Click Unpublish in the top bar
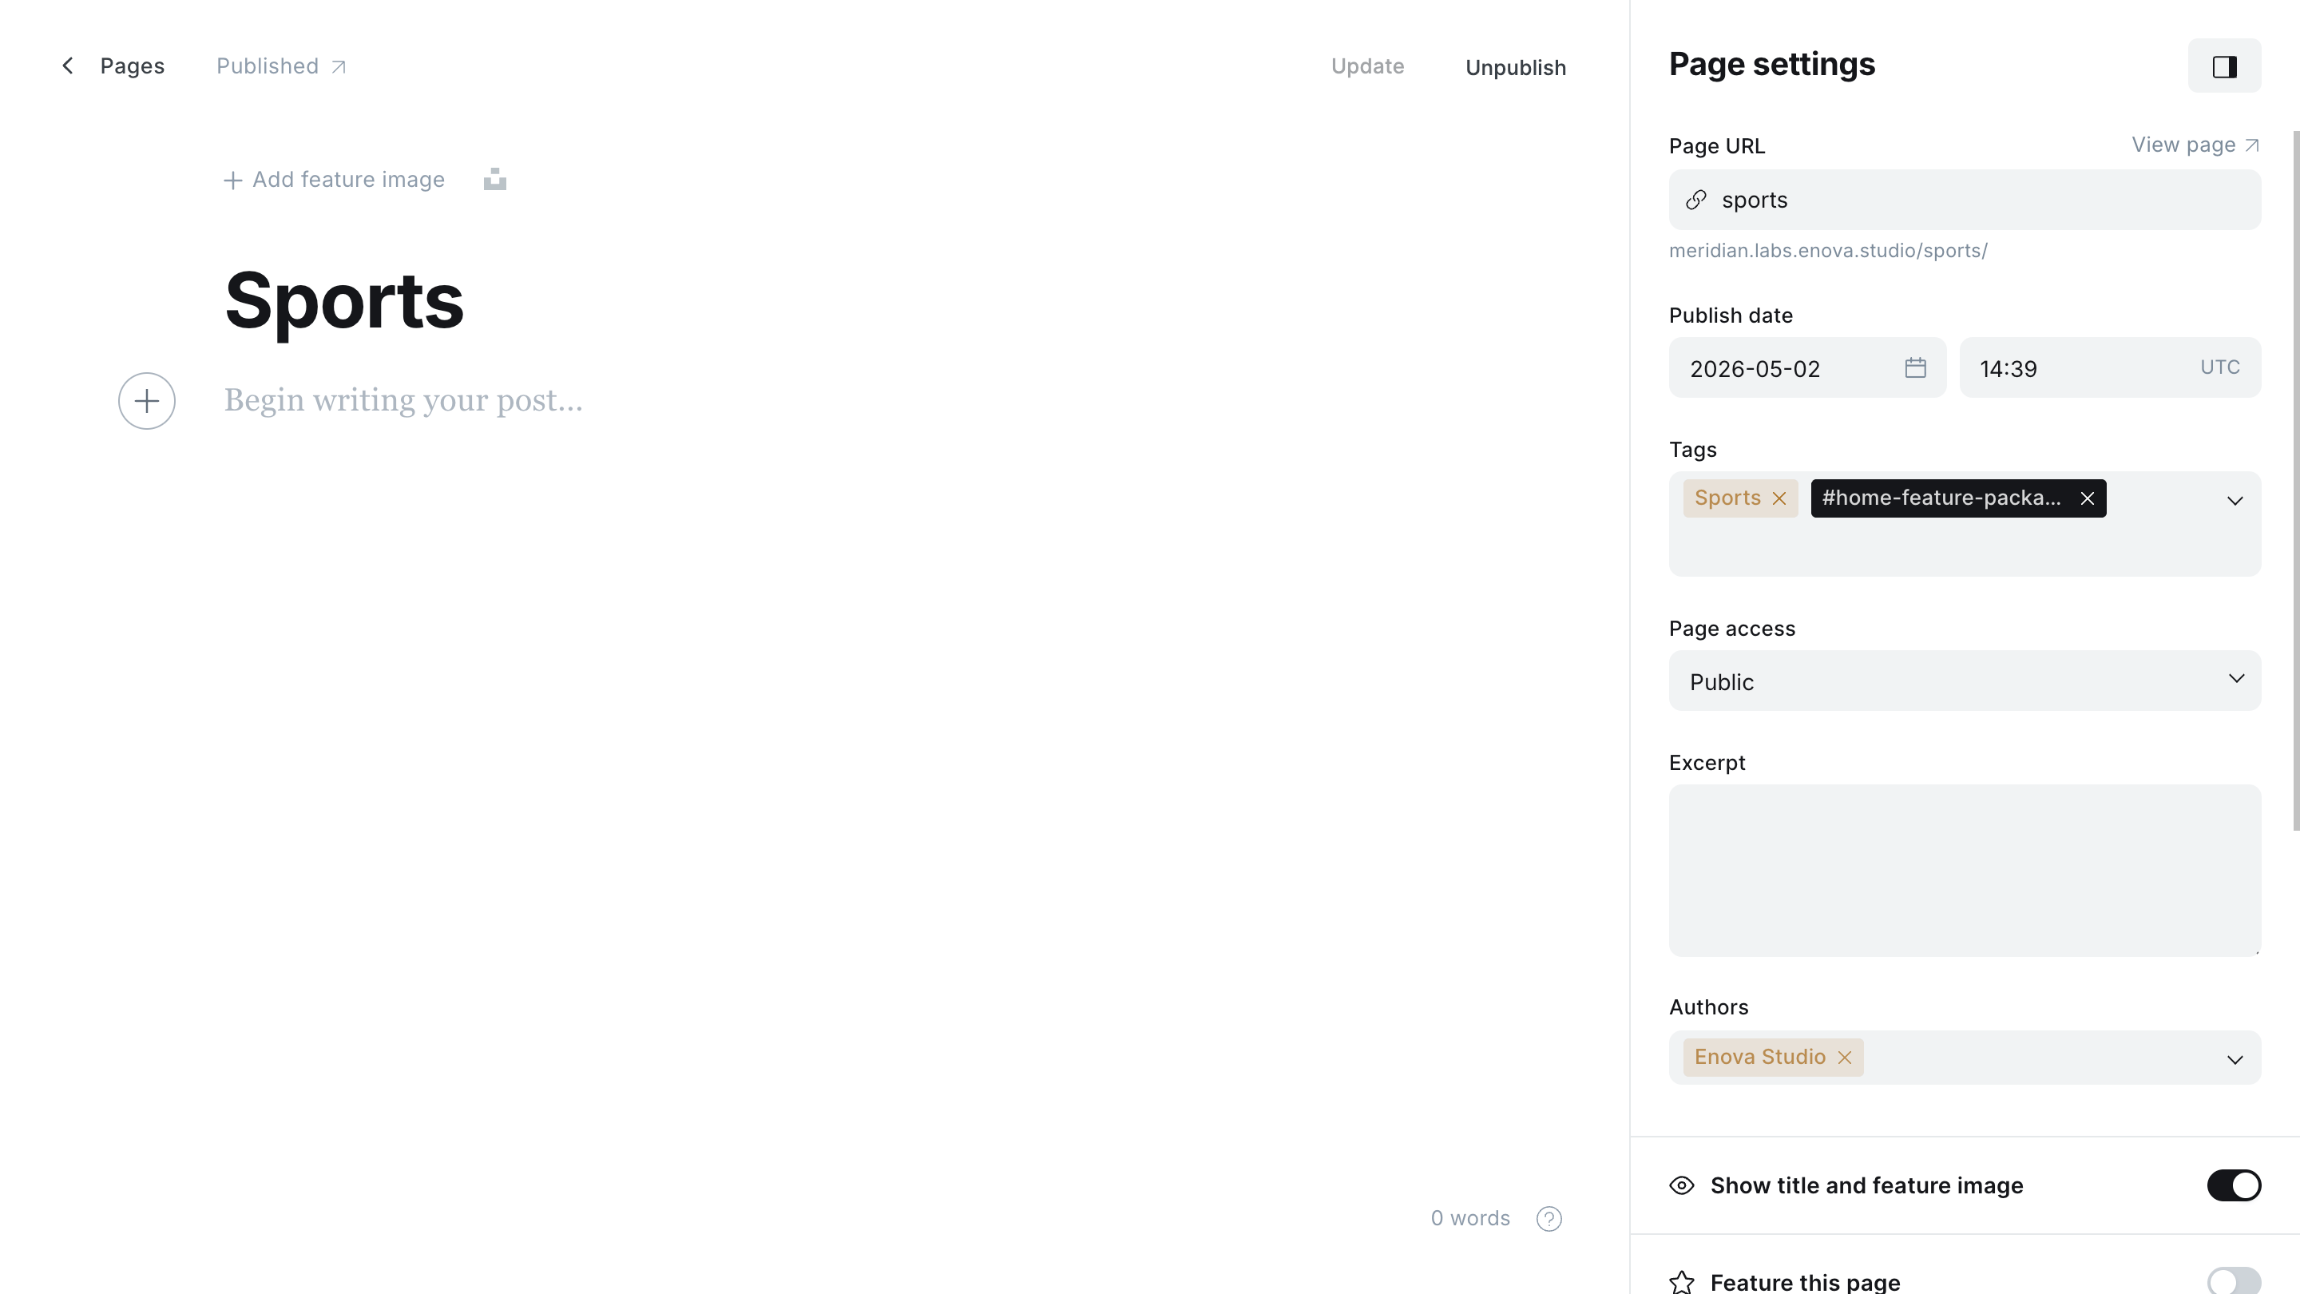Screen dimensions: 2300x1294 [1515, 68]
